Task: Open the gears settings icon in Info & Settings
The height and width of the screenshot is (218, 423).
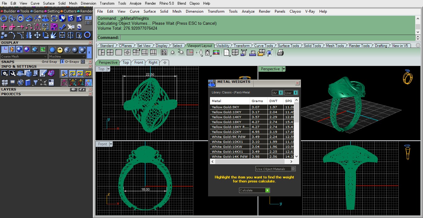Action: point(5,73)
